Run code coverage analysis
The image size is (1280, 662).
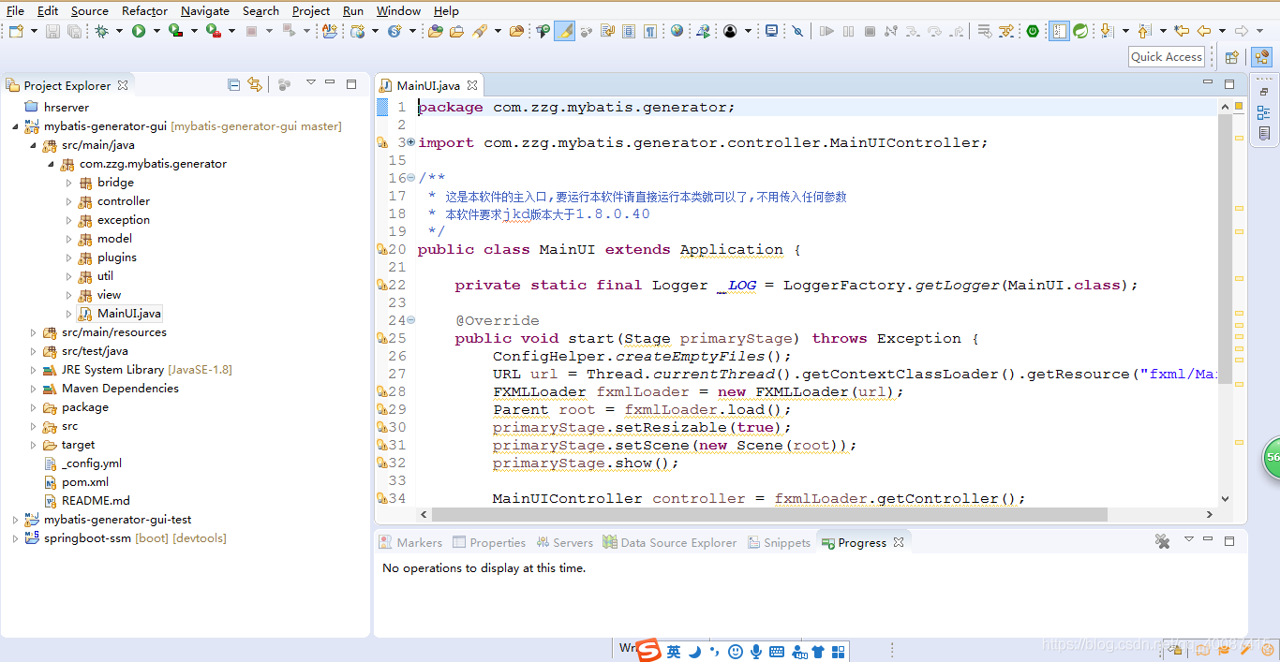175,31
